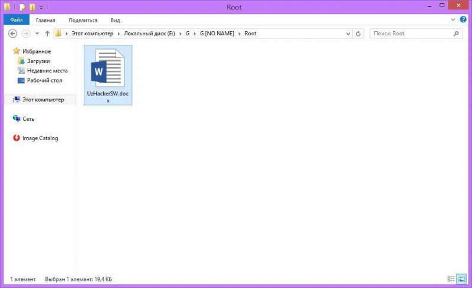Select the UzHackerSW.docx Word file icon
The width and height of the screenshot is (472, 288).
point(107,68)
